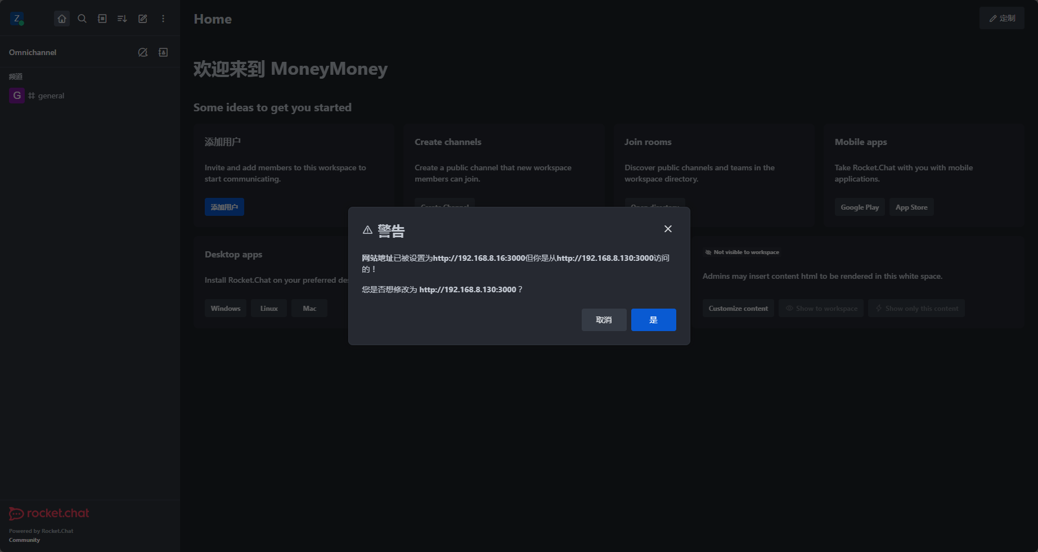This screenshot has width=1038, height=552.
Task: Click the warning triangle icon in dialog
Action: coord(367,230)
